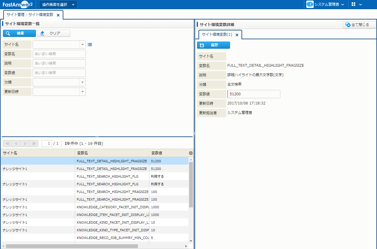Go to the previous results page
This screenshot has height=249, width=377.
click(x=16, y=144)
